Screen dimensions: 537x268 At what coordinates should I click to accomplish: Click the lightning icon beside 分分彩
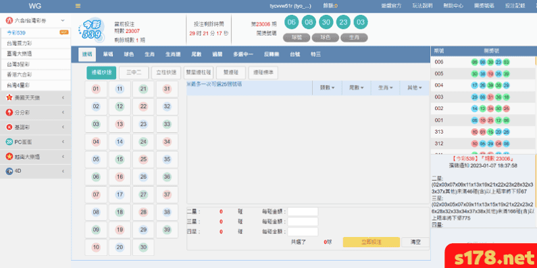click(9, 112)
